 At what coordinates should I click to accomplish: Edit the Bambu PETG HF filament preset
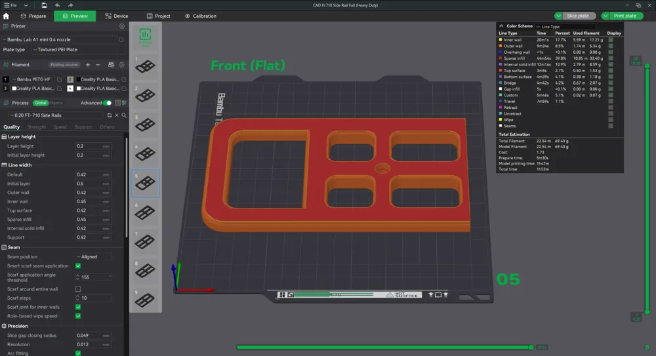pos(60,79)
